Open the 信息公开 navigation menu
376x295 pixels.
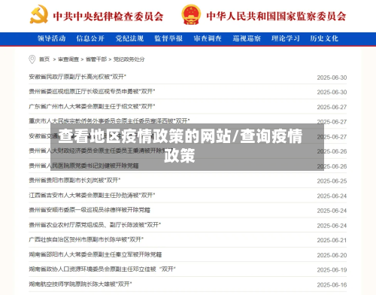(x=90, y=38)
